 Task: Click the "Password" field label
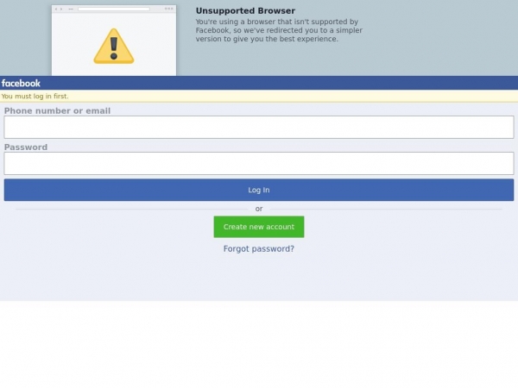click(26, 147)
